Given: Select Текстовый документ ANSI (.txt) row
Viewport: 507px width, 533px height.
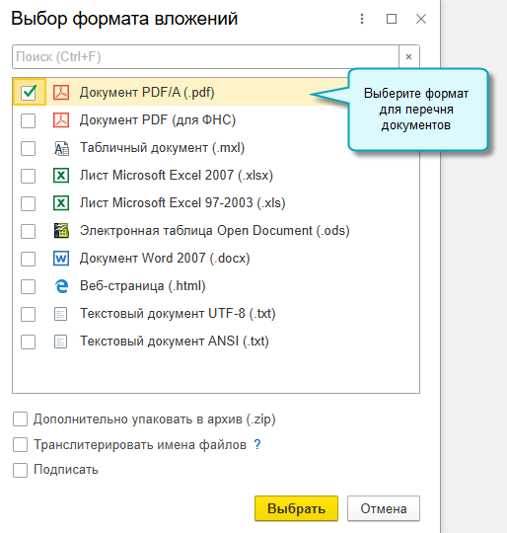Looking at the screenshot, I should click(216, 342).
